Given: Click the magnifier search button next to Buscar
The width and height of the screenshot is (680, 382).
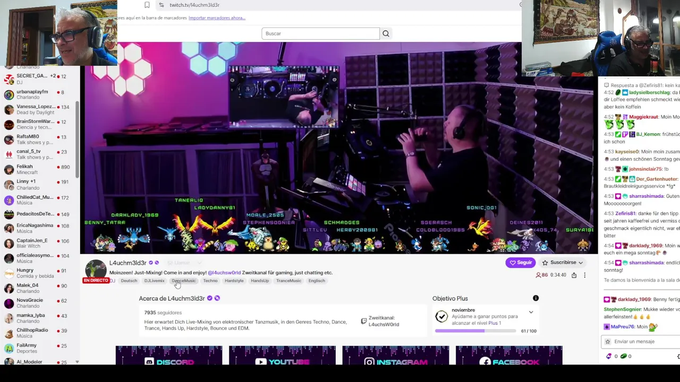Looking at the screenshot, I should 386,33.
